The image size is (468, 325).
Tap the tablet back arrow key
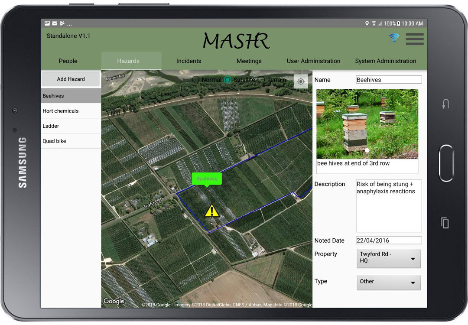click(445, 104)
